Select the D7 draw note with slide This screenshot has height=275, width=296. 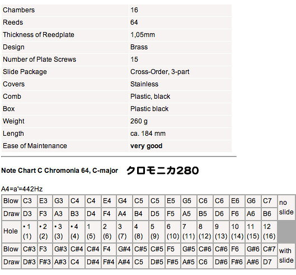coord(269,262)
